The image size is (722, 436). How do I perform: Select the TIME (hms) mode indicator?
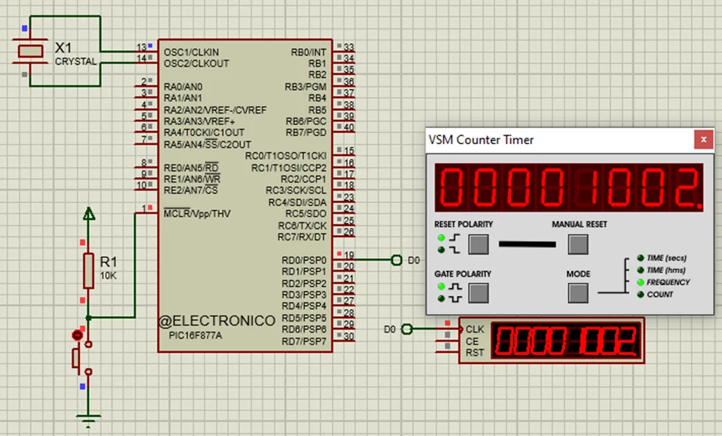tap(640, 270)
